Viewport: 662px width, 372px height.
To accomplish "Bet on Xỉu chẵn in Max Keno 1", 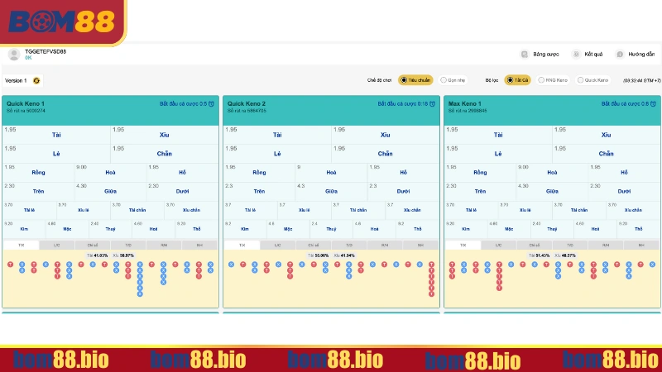I will click(633, 210).
